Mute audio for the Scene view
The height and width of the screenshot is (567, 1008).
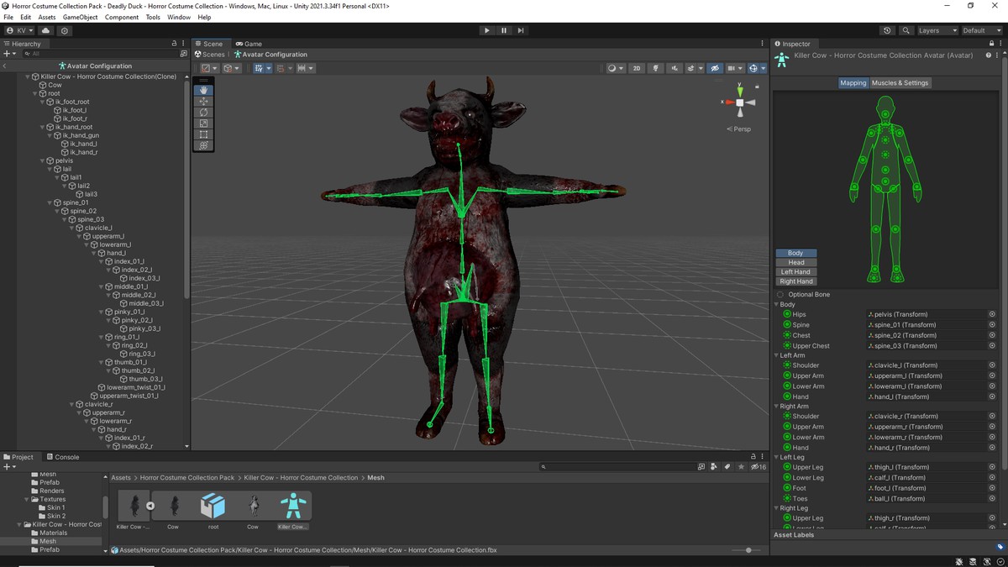(675, 68)
